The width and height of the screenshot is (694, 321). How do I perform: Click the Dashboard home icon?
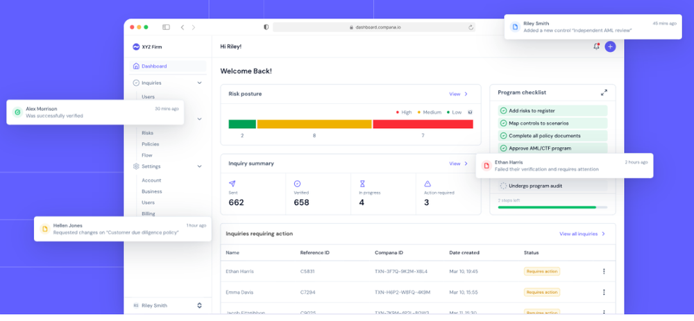click(x=136, y=67)
